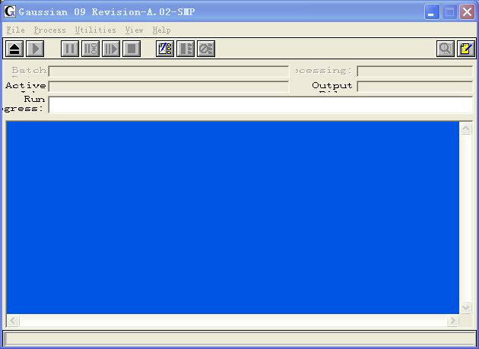This screenshot has height=349, width=479.
Task: Click the vertical scrollbar down arrow
Action: click(x=466, y=307)
